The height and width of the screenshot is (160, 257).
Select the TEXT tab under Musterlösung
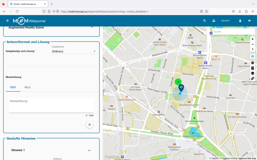point(13,87)
